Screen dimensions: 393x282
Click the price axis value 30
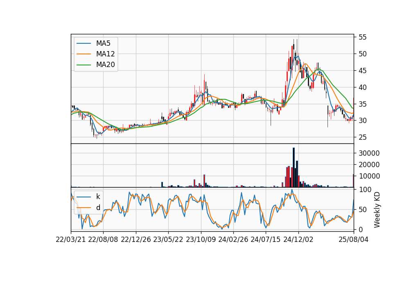362,121
